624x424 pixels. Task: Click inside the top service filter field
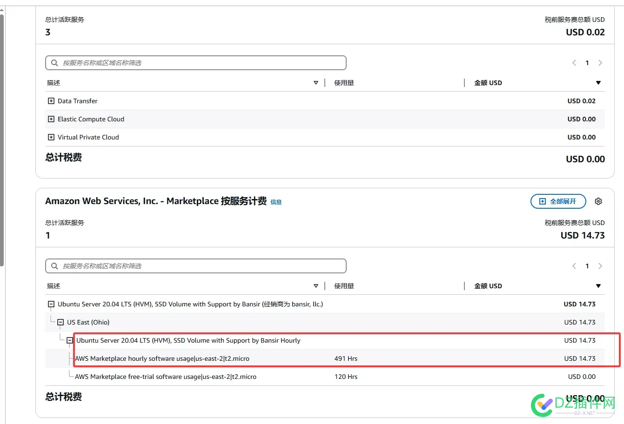click(x=195, y=63)
